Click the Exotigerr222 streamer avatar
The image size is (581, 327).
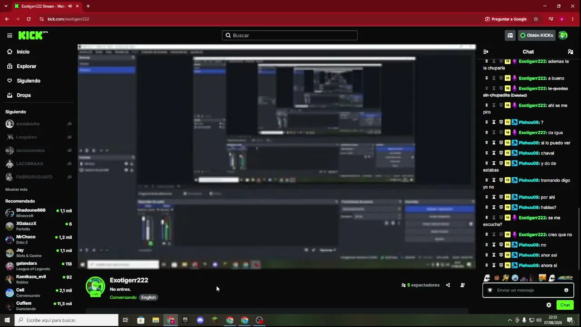[95, 286]
